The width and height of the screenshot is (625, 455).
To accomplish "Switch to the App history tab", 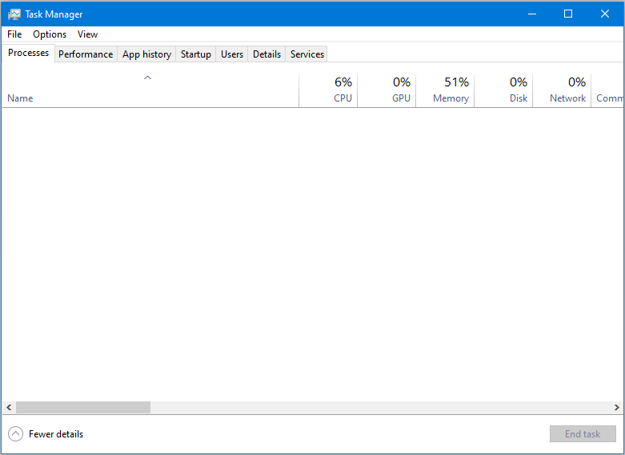I will click(146, 54).
